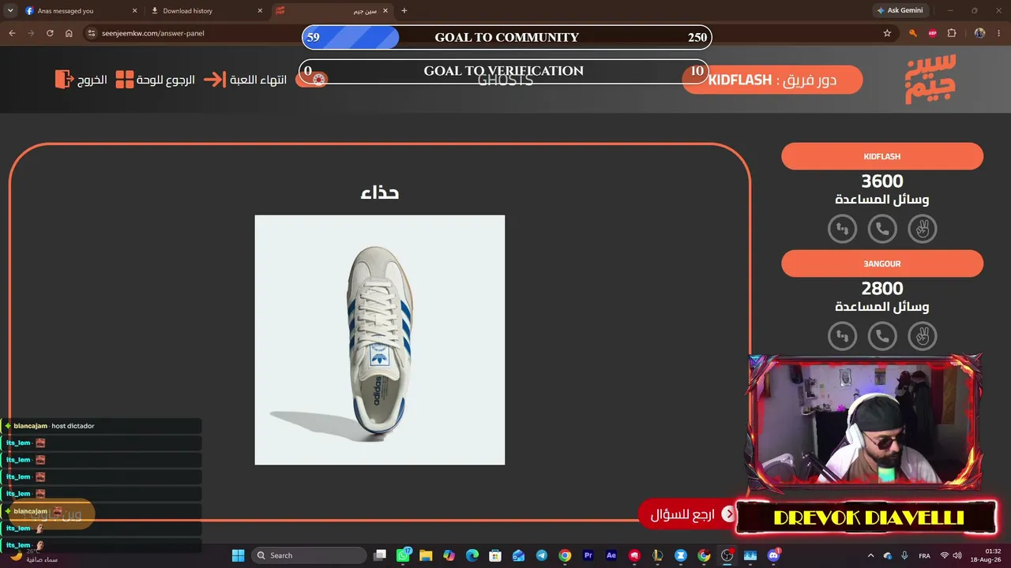Click انتهاء اللعبة to end the game
This screenshot has width=1011, height=568.
pos(246,80)
